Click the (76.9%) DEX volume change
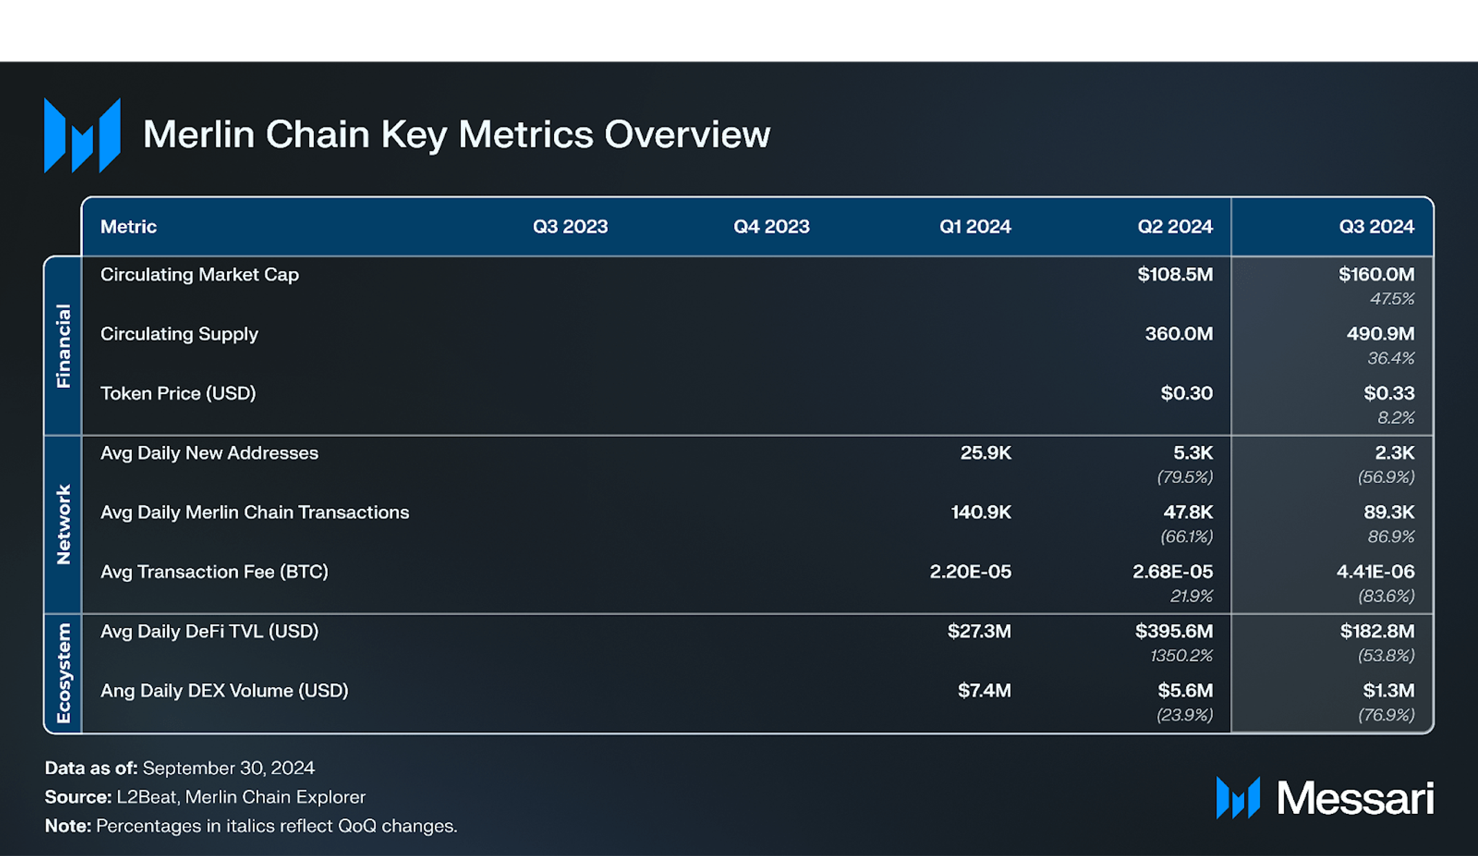This screenshot has height=856, width=1478. pyautogui.click(x=1386, y=714)
